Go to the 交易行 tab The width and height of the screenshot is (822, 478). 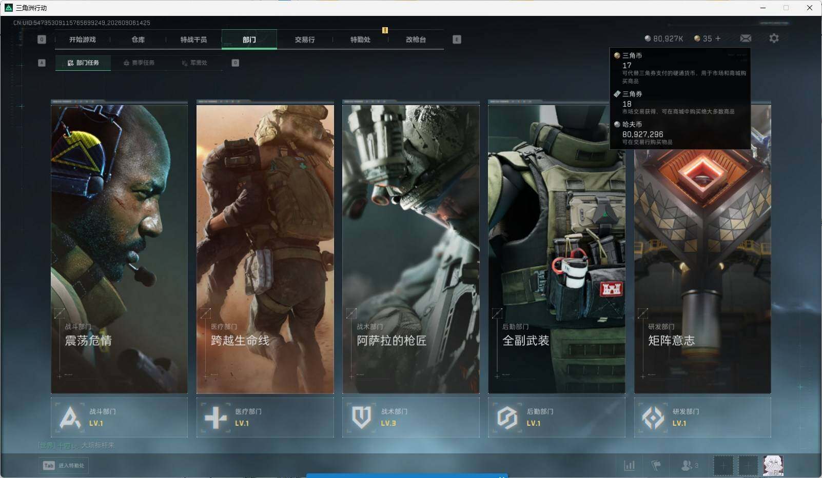tap(305, 39)
